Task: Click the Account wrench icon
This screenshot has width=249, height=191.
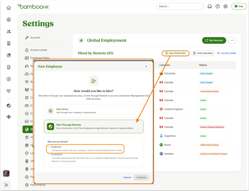Action: (x=27, y=38)
